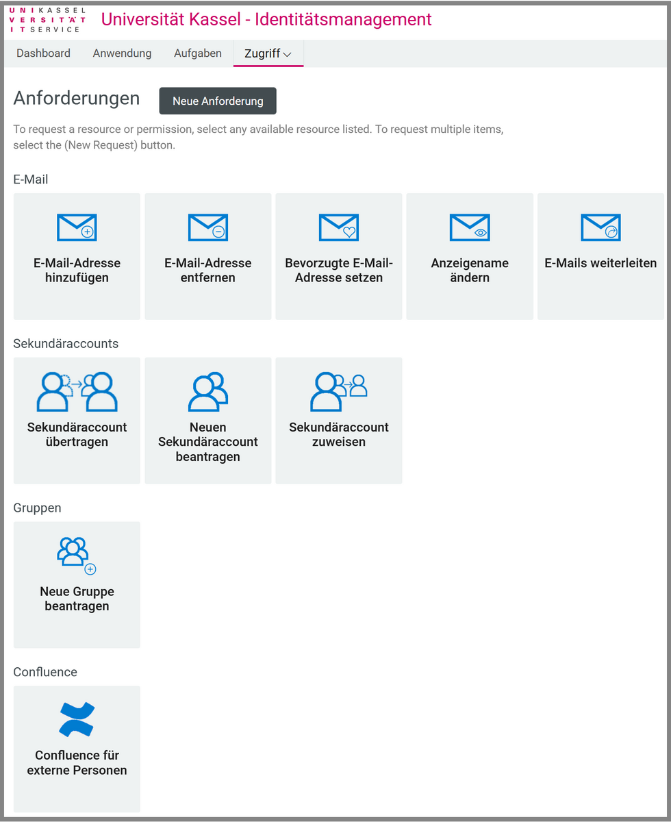Click the envelope-heart preferred email icon

tap(339, 227)
